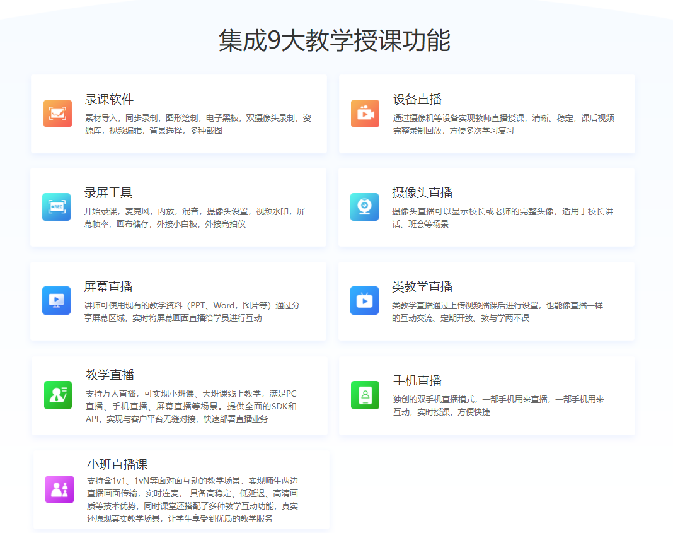The width and height of the screenshot is (673, 533).
Task: Click the 屏幕直播 heading text
Action: [x=109, y=285]
